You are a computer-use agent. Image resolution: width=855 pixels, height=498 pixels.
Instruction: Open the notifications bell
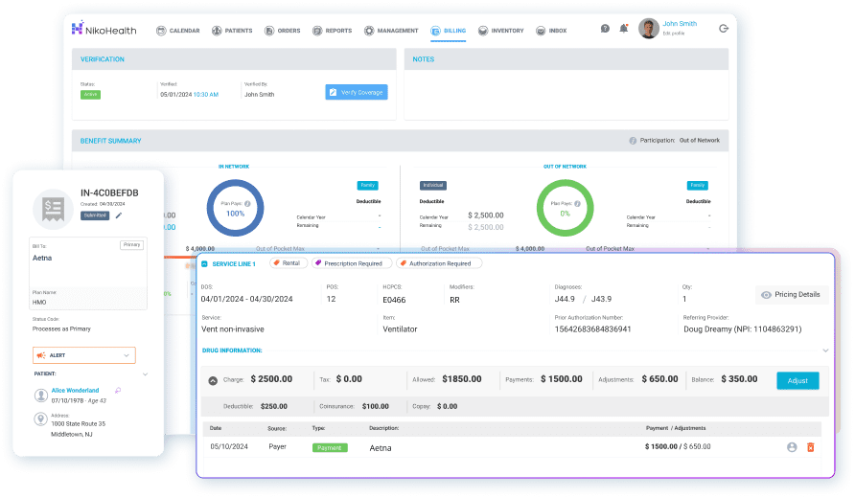click(624, 29)
